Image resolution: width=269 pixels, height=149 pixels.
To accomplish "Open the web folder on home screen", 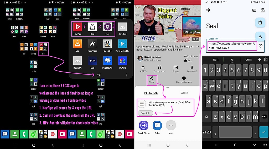I will [x=24, y=29].
